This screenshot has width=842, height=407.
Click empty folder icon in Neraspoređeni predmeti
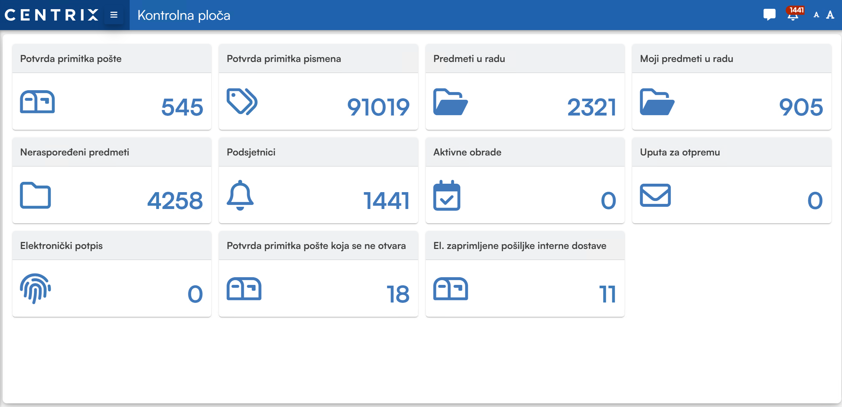[x=35, y=195]
